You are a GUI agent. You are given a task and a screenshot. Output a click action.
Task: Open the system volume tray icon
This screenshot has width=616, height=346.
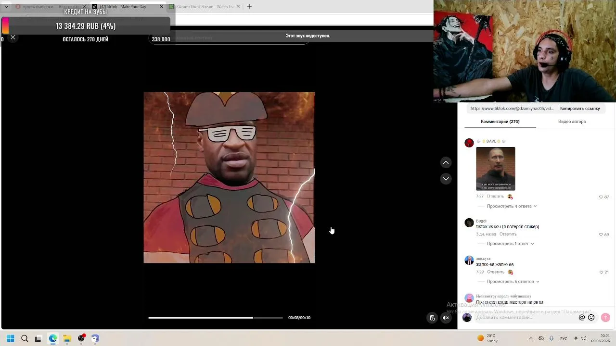click(584, 338)
